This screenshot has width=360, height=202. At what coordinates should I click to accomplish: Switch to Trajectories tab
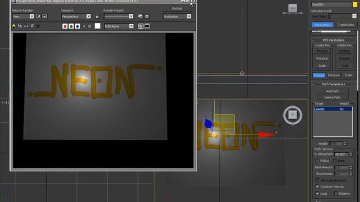point(346,25)
